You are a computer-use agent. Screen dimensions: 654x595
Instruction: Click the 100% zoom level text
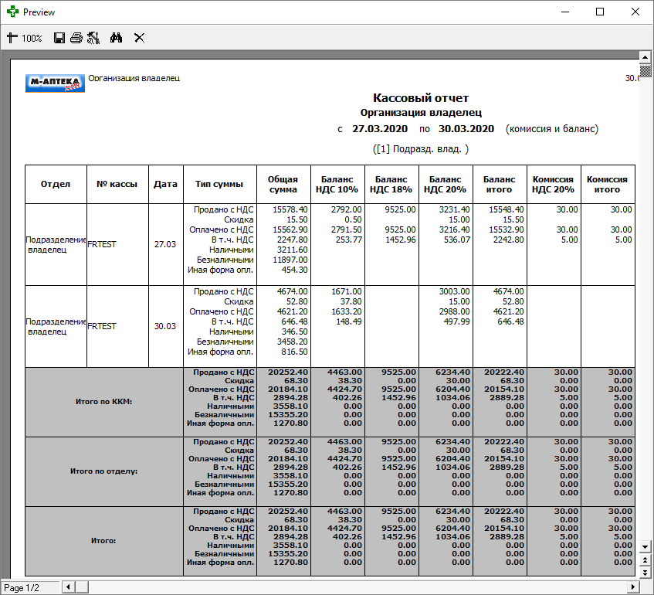(32, 38)
